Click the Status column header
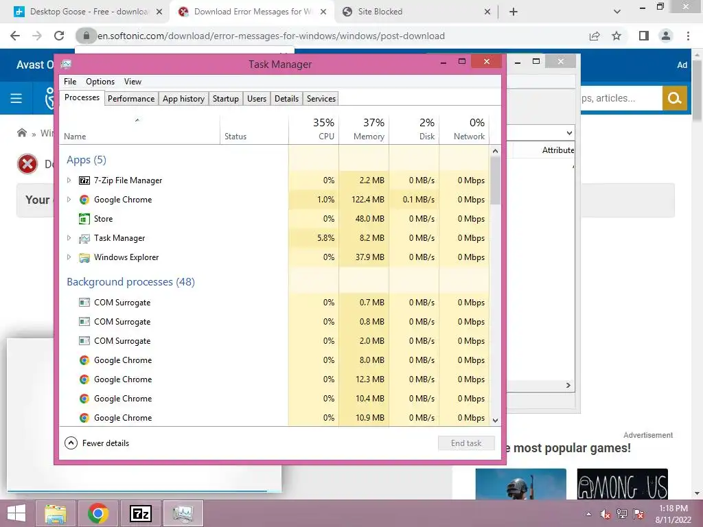This screenshot has width=703, height=527. [254, 129]
